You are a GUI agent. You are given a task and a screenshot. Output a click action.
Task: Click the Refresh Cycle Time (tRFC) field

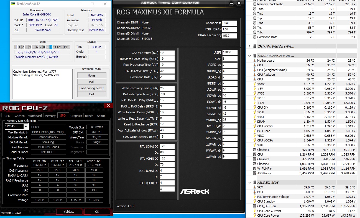coord(167,94)
